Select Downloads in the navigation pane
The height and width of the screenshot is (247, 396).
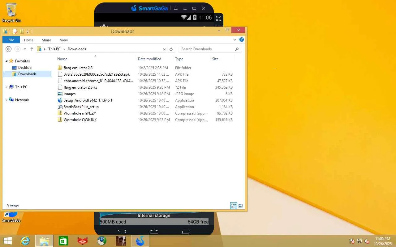pyautogui.click(x=27, y=74)
